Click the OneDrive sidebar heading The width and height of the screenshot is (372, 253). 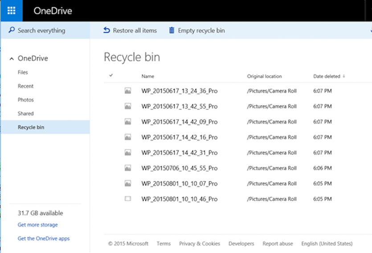click(x=33, y=58)
